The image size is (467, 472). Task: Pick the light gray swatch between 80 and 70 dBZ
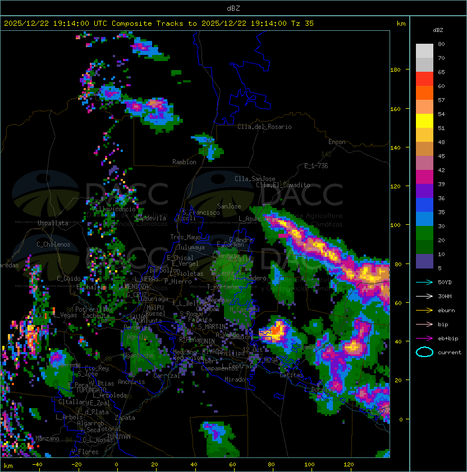[424, 51]
